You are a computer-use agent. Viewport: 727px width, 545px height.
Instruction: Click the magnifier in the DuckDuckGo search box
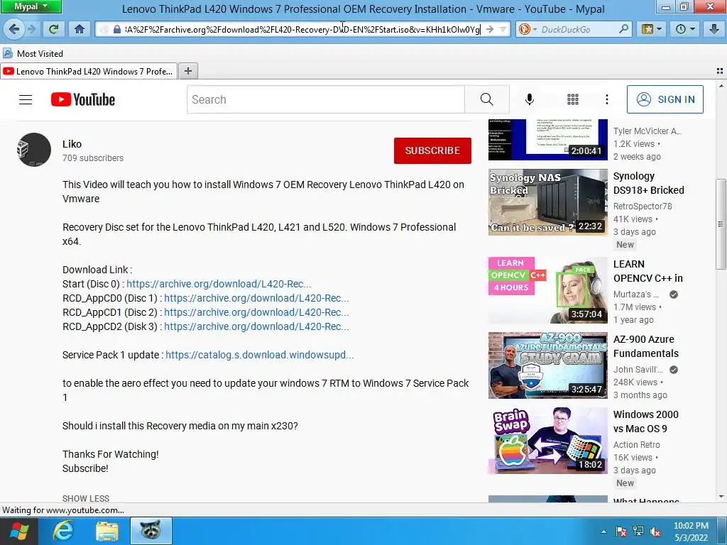(x=623, y=29)
